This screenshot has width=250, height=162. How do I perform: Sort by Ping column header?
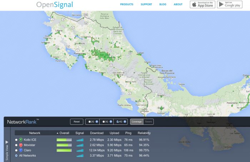128,133
